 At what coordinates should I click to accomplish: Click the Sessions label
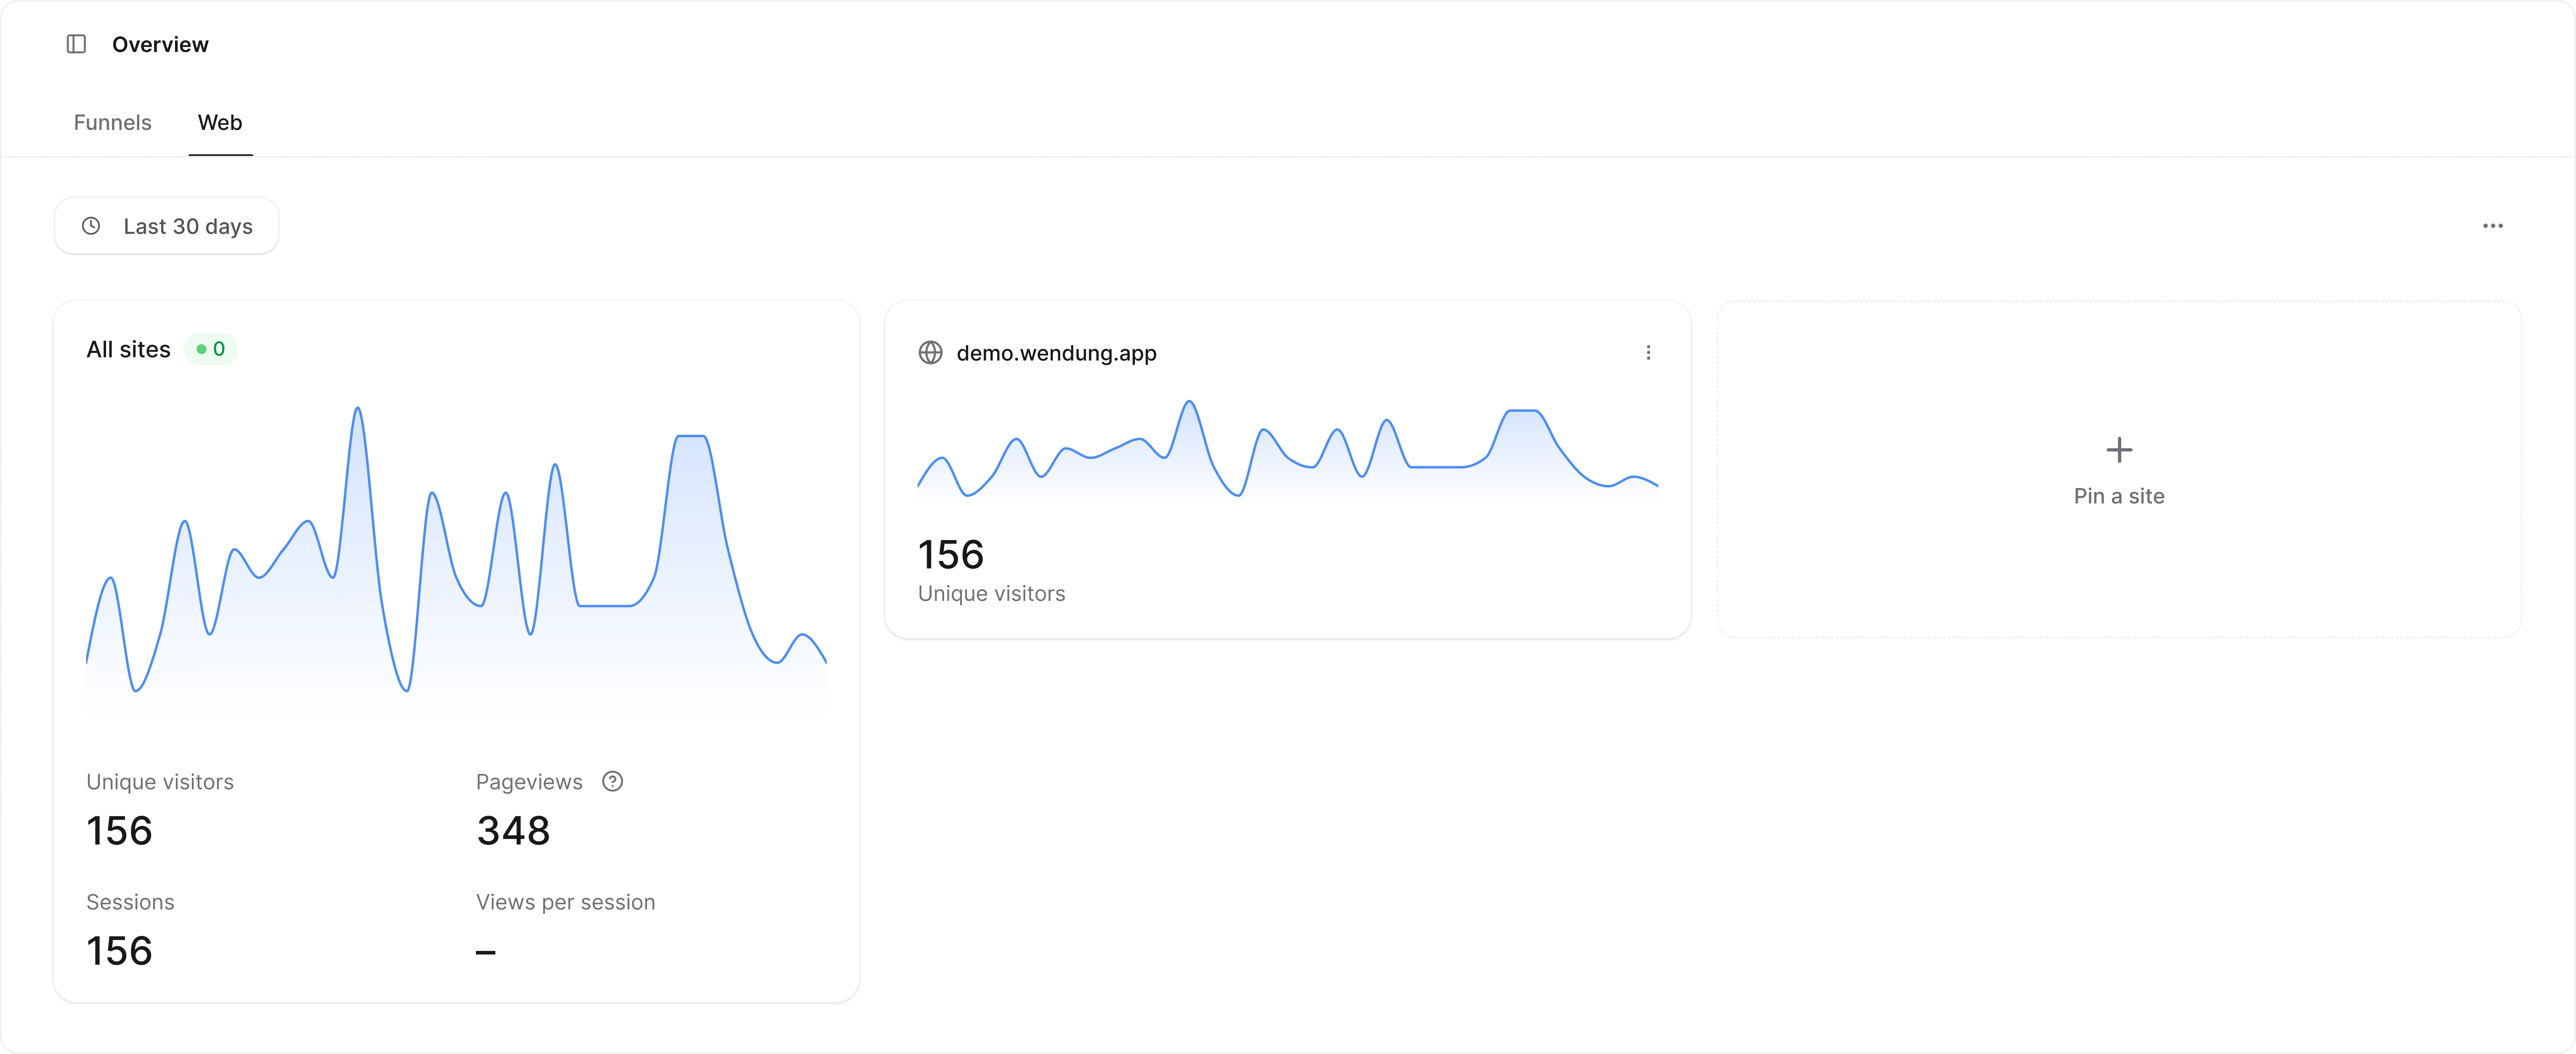pyautogui.click(x=130, y=902)
